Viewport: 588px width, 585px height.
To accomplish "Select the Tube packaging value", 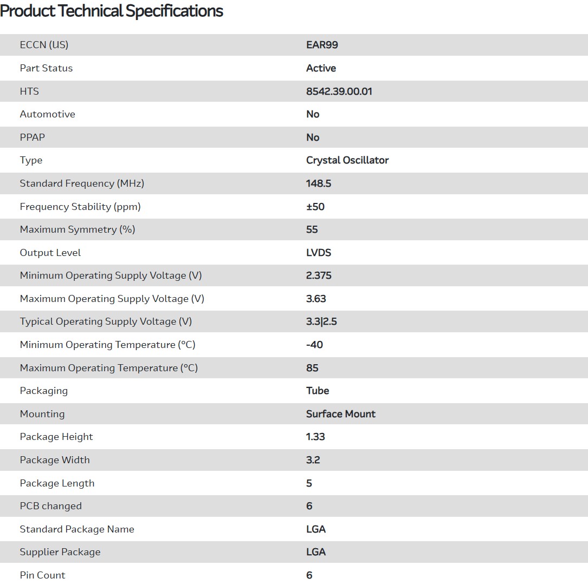I will coord(317,391).
